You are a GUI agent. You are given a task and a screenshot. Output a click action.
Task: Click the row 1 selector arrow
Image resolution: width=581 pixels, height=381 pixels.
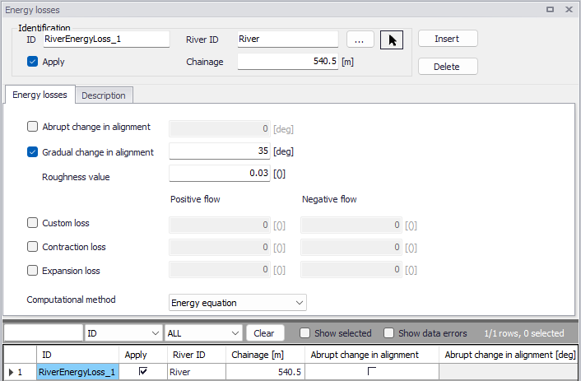click(12, 372)
